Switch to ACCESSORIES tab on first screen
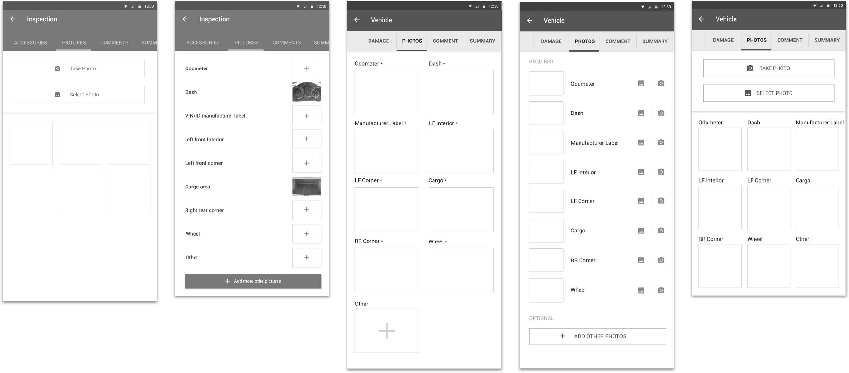Image resolution: width=849 pixels, height=373 pixels. click(x=30, y=42)
